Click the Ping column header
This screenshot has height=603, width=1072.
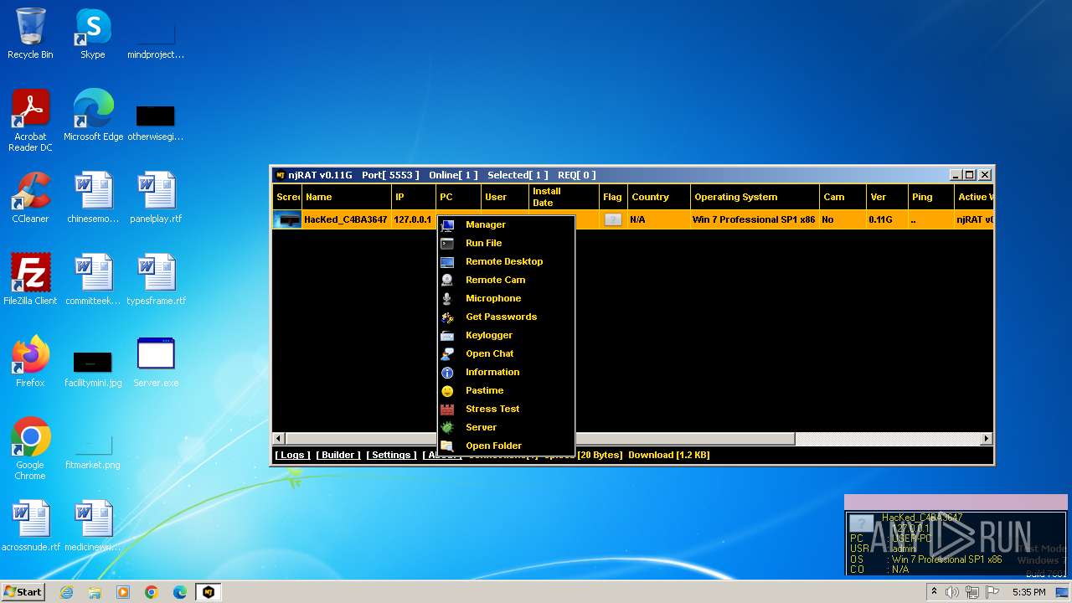(x=931, y=197)
